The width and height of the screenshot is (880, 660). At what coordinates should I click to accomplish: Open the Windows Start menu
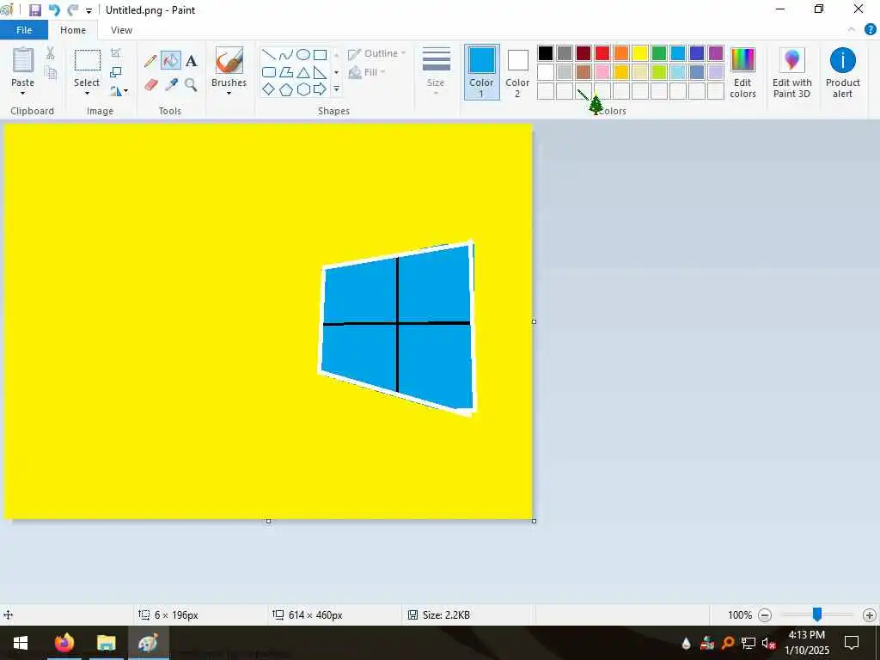21,643
